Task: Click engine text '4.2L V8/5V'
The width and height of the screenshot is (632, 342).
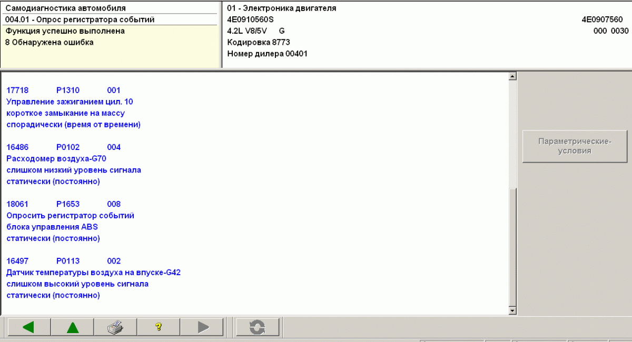Action: (248, 31)
